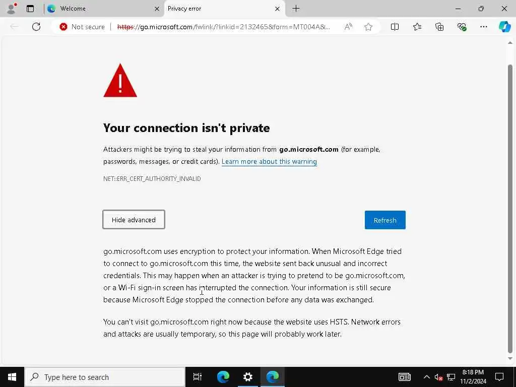The height and width of the screenshot is (387, 516).
Task: Show hidden icons chevron in system tray
Action: [x=426, y=377]
